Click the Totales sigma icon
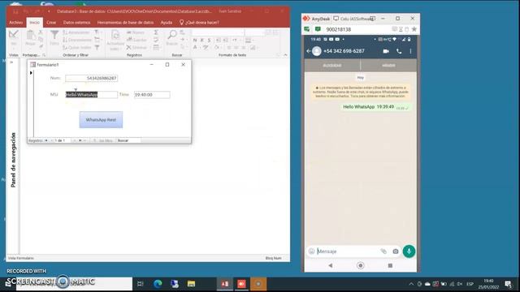Image resolution: width=520 pixels, height=292 pixels. 156,32
